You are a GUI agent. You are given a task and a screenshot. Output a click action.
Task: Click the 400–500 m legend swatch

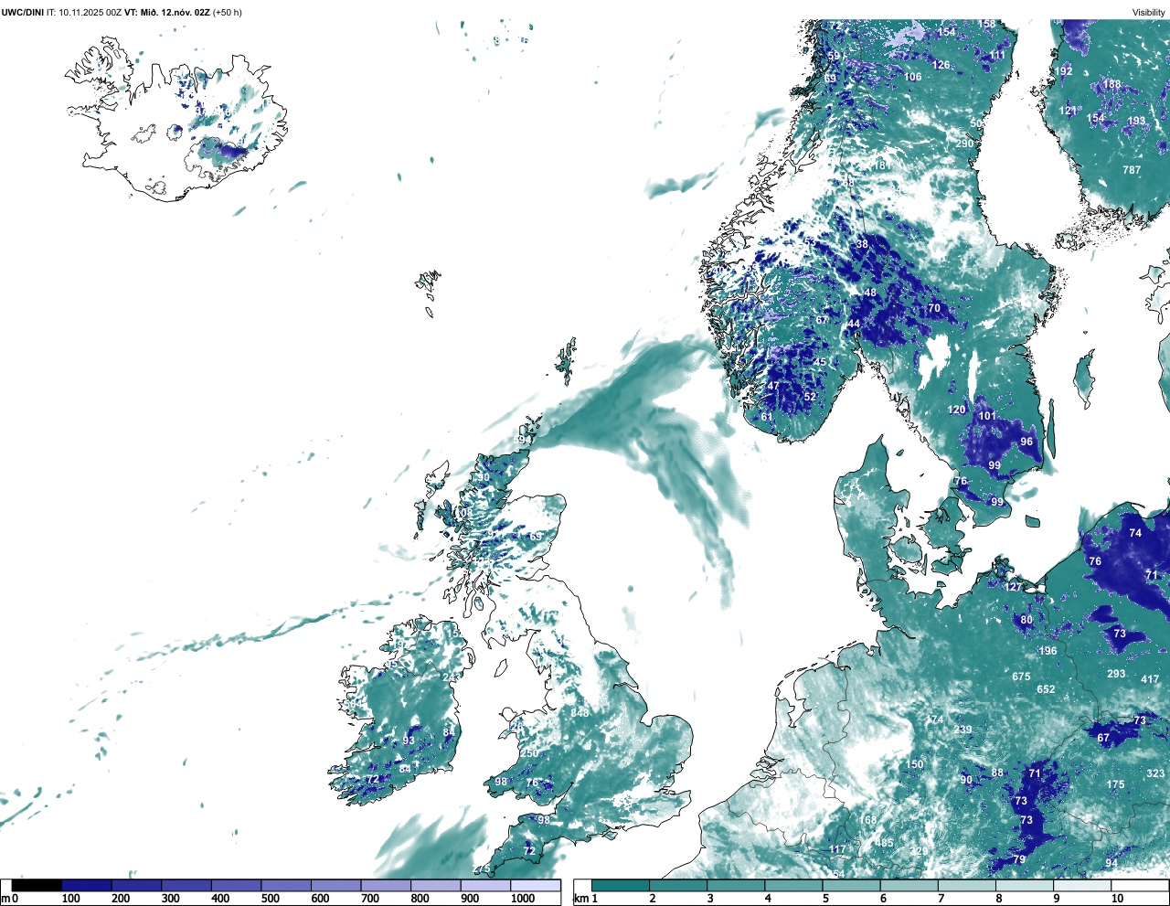tap(236, 886)
